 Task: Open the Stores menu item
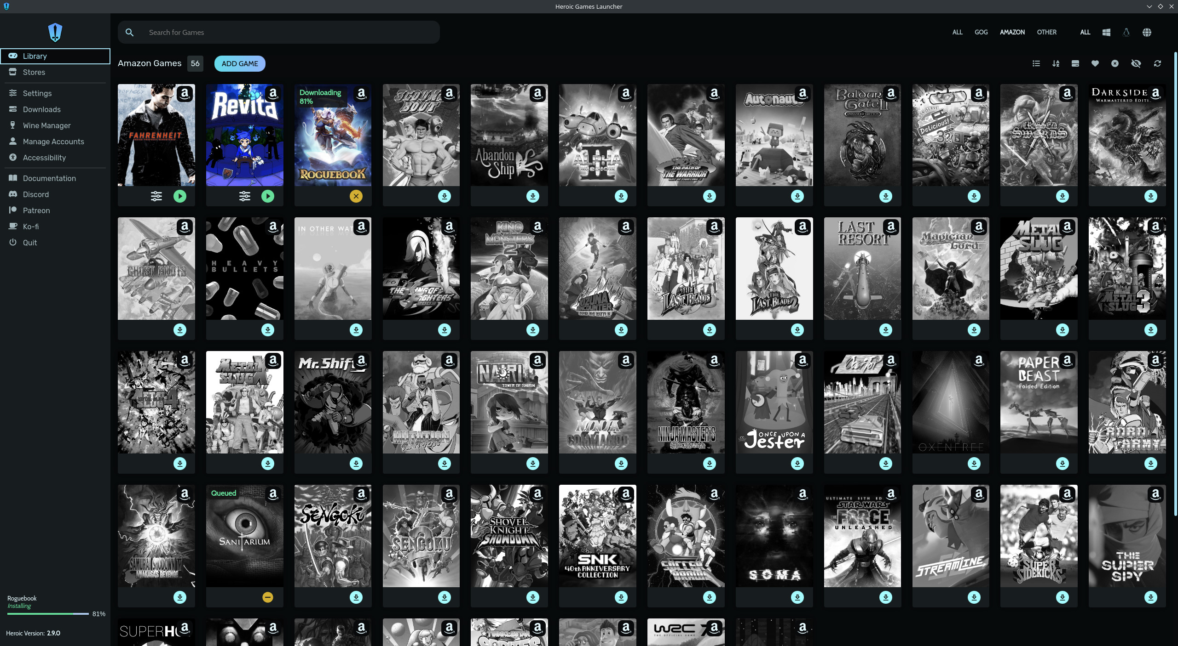(34, 73)
